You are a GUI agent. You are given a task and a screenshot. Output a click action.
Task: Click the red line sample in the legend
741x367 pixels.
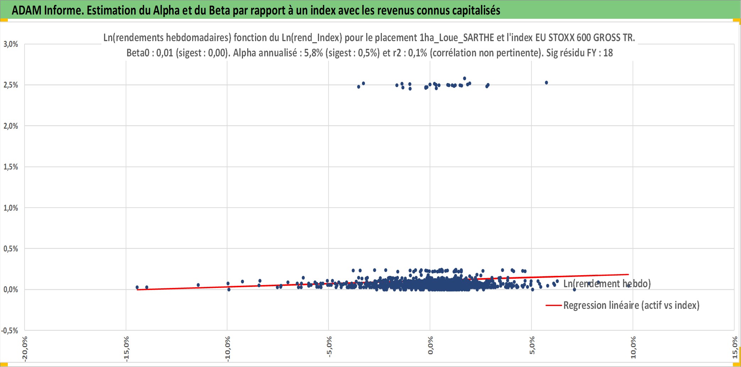coord(554,305)
